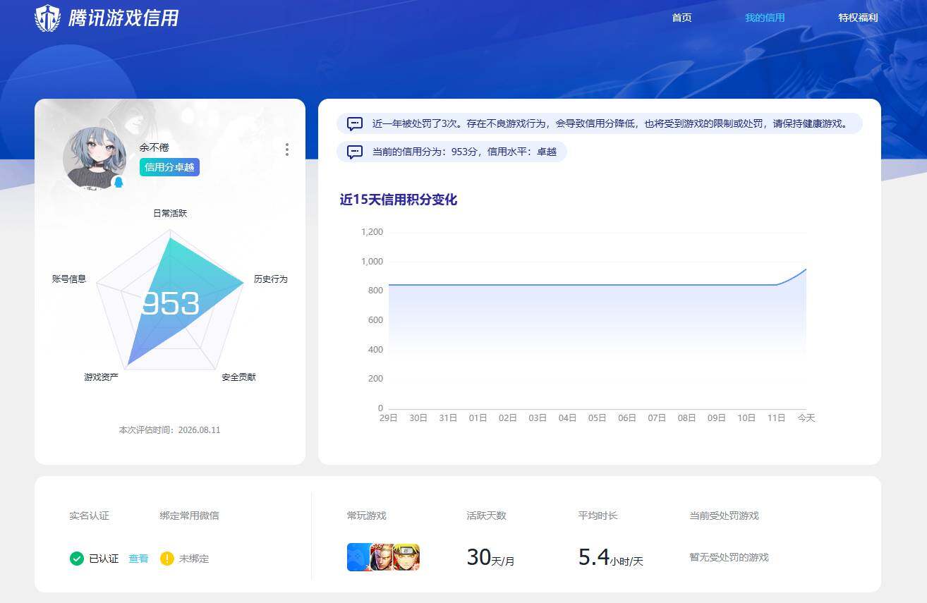Viewport: 927px width, 603px height.
Task: Click the 30天/月 active days value
Action: [x=490, y=557]
